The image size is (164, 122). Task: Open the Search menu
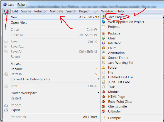[71, 11]
